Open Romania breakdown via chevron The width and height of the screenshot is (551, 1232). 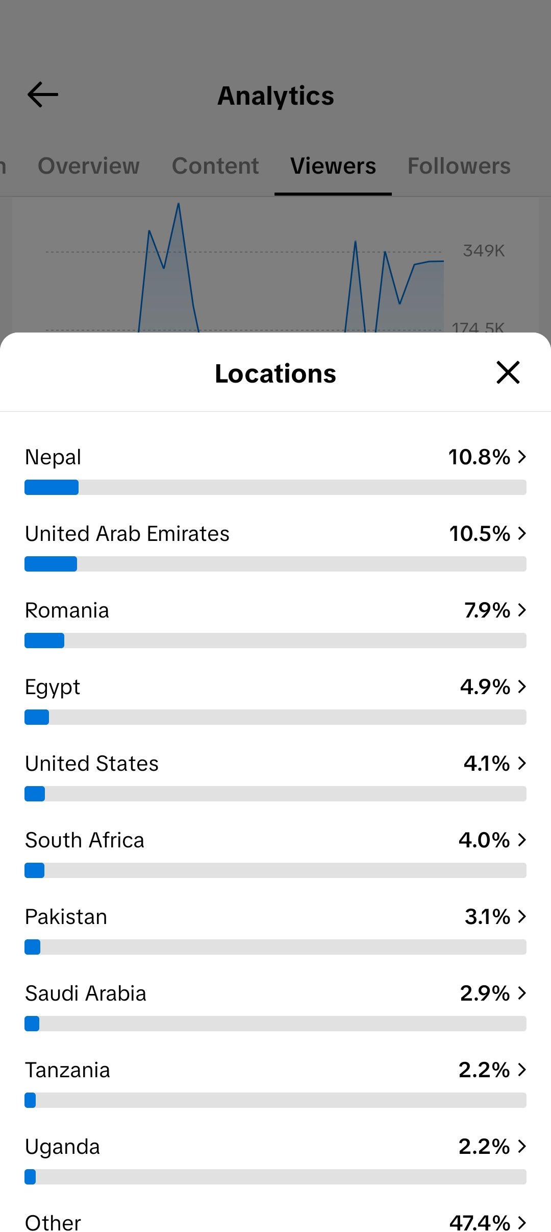[522, 610]
